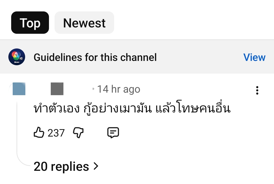
Task: Tap the blurred commenter username
Action: point(57,89)
